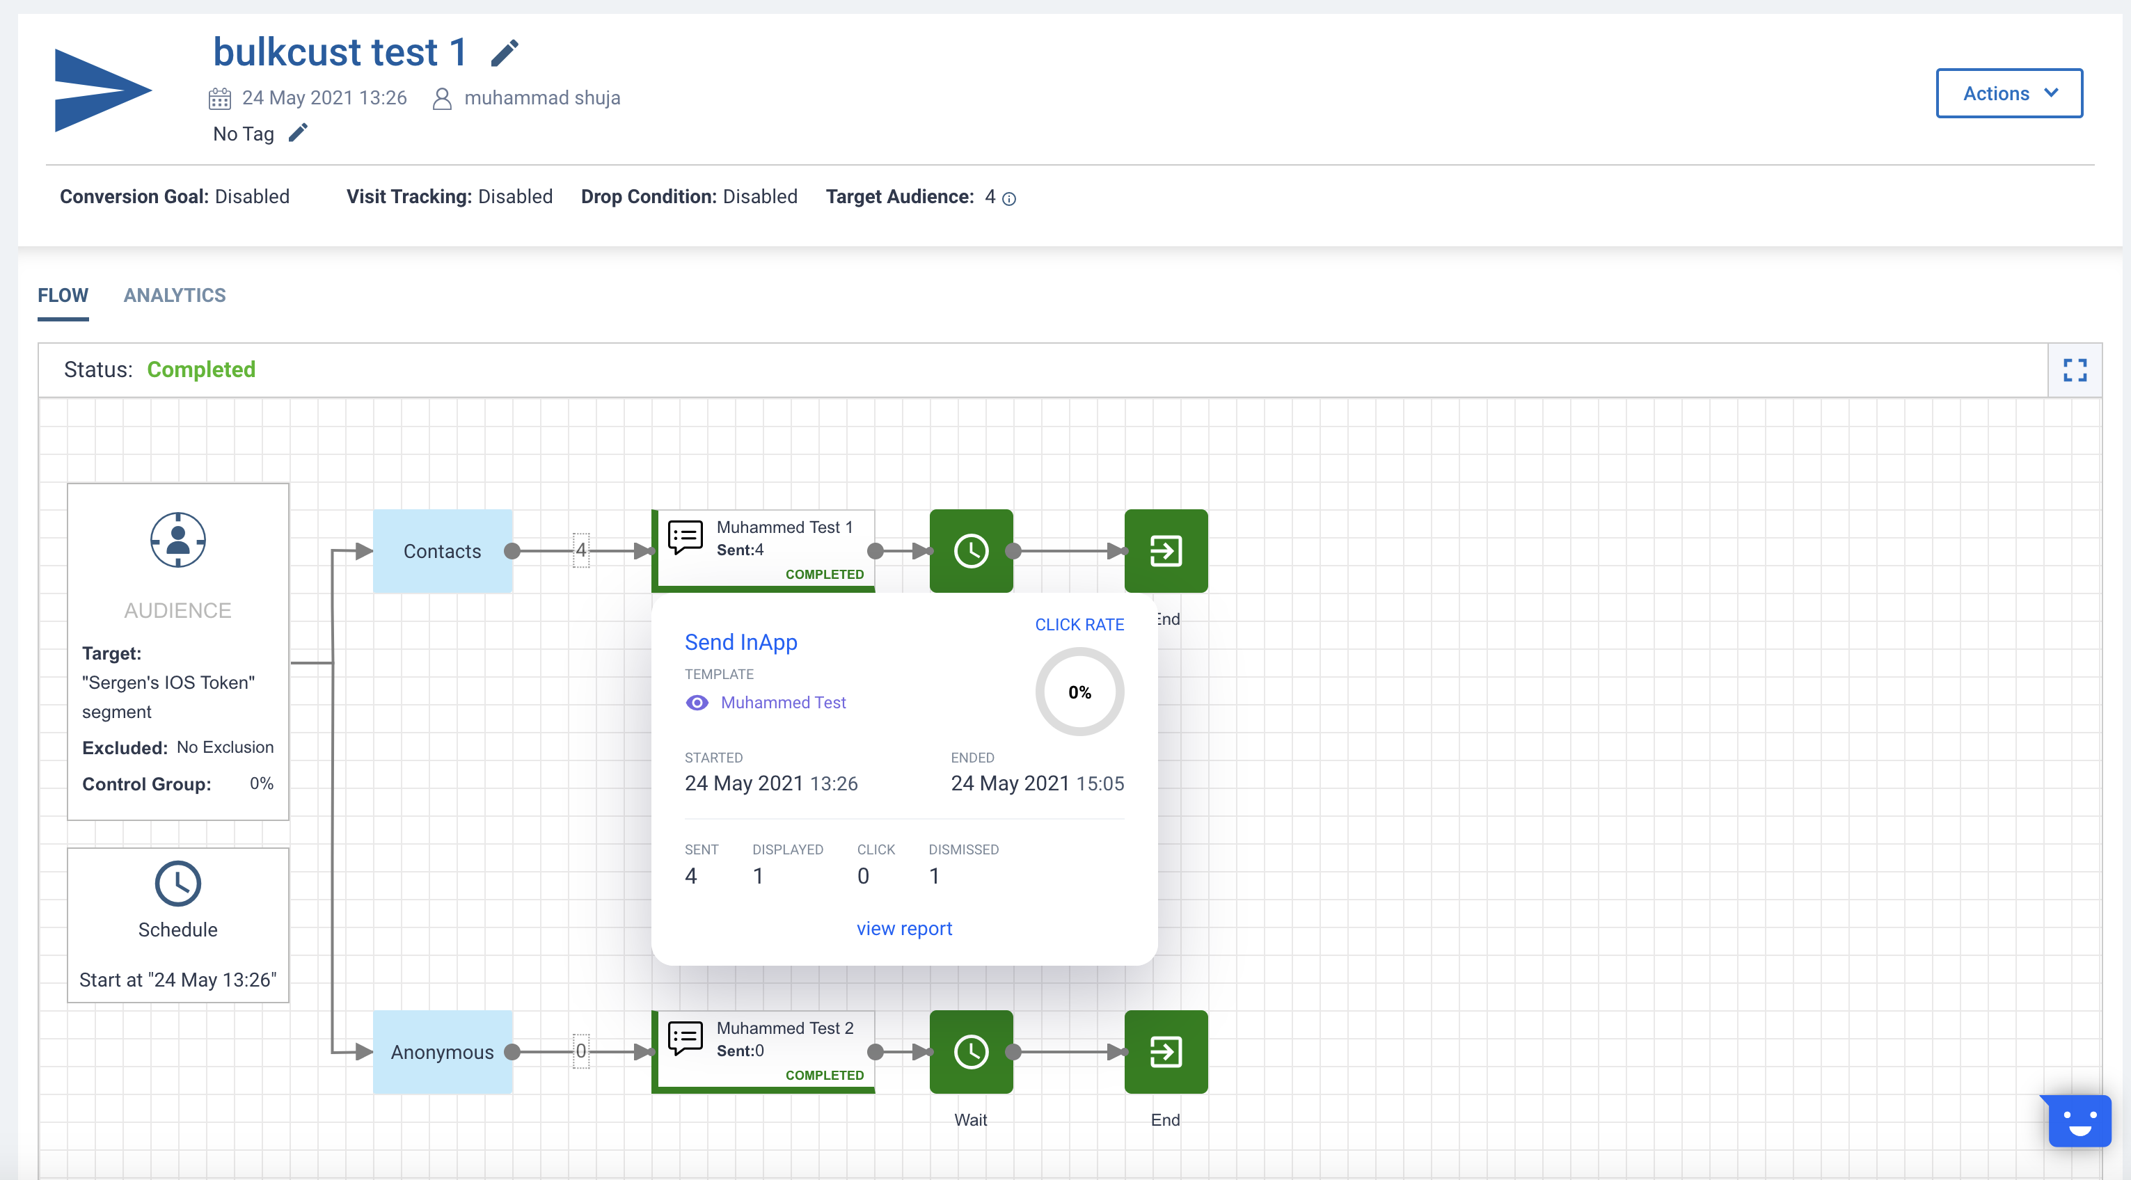Image resolution: width=2131 pixels, height=1180 pixels.
Task: Click the Schedule clock icon
Action: click(178, 884)
